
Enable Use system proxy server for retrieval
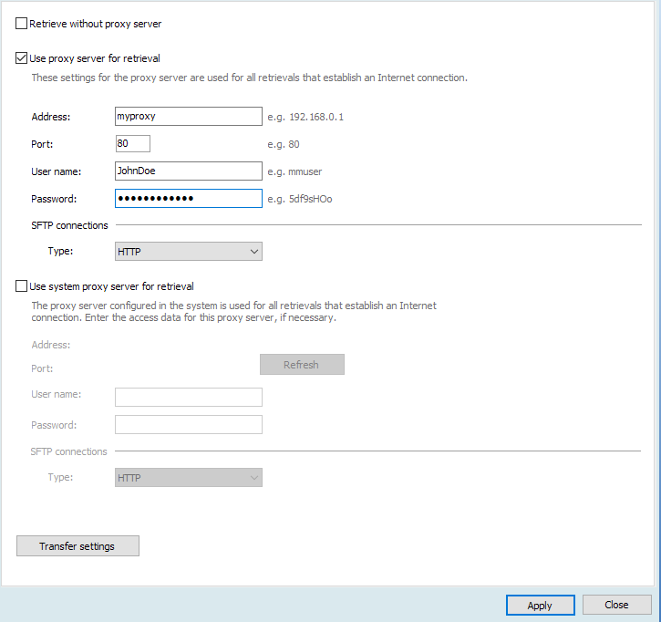(22, 286)
